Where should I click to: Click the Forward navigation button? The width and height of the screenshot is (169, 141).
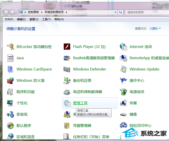[x=12, y=12]
